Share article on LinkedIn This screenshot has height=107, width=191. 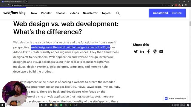142,51
